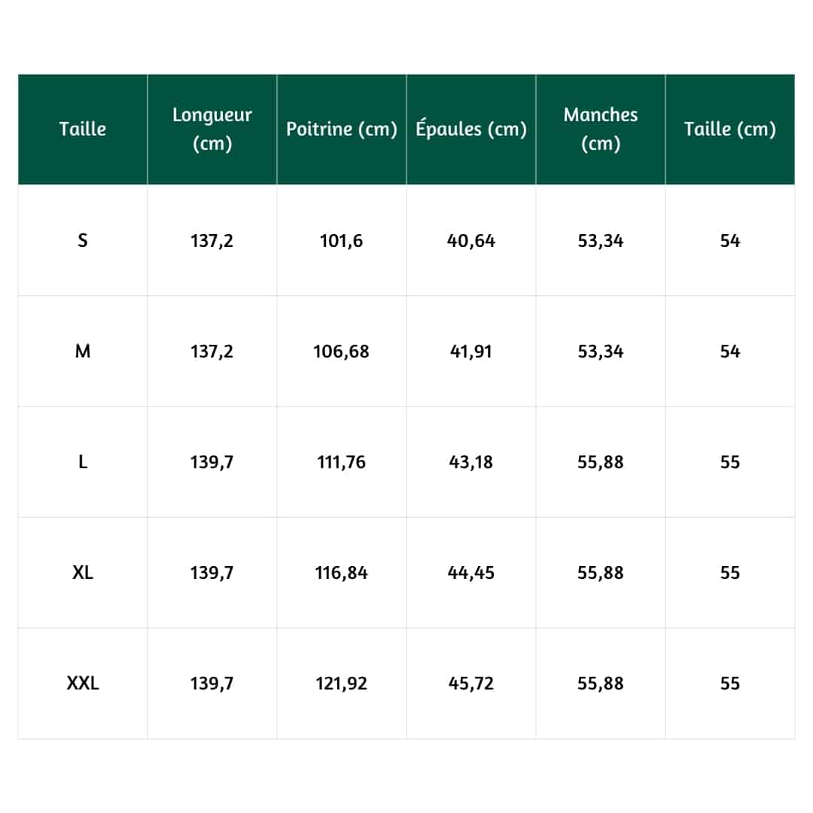Click the 43,18 shoulders value
Image resolution: width=813 pixels, height=813 pixels.
pos(471,462)
